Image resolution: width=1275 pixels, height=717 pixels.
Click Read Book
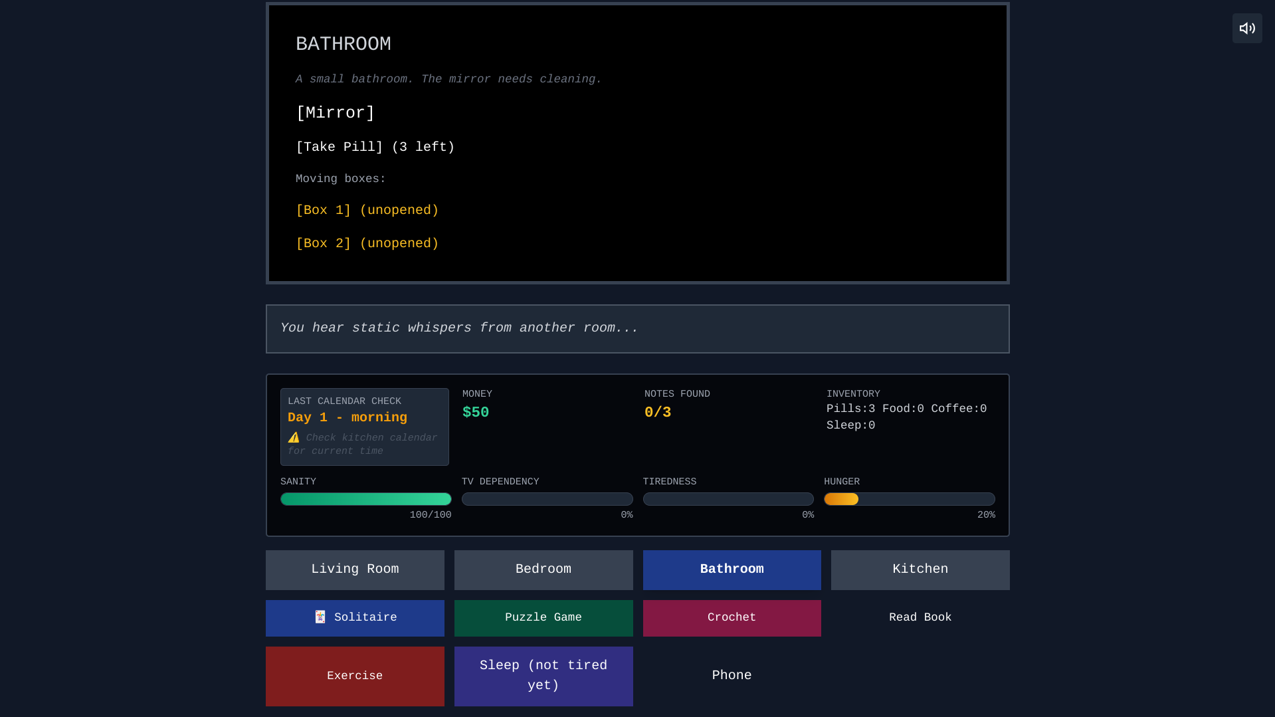[920, 618]
